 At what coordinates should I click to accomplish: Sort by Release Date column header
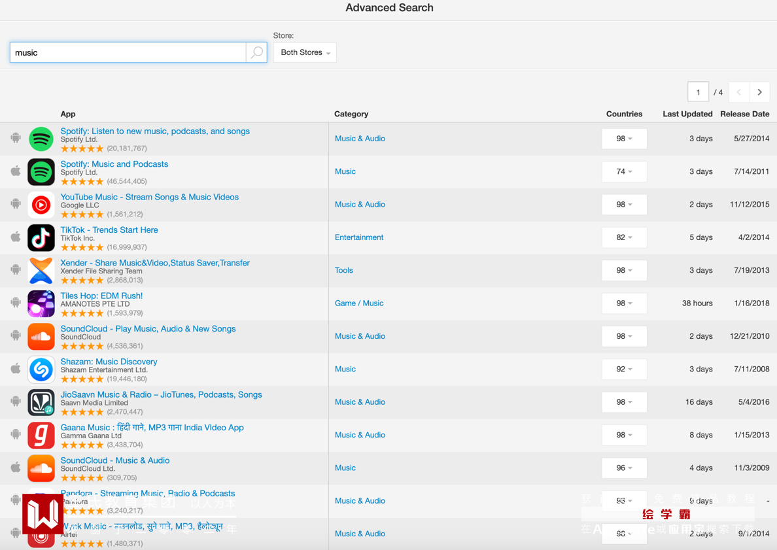744,114
